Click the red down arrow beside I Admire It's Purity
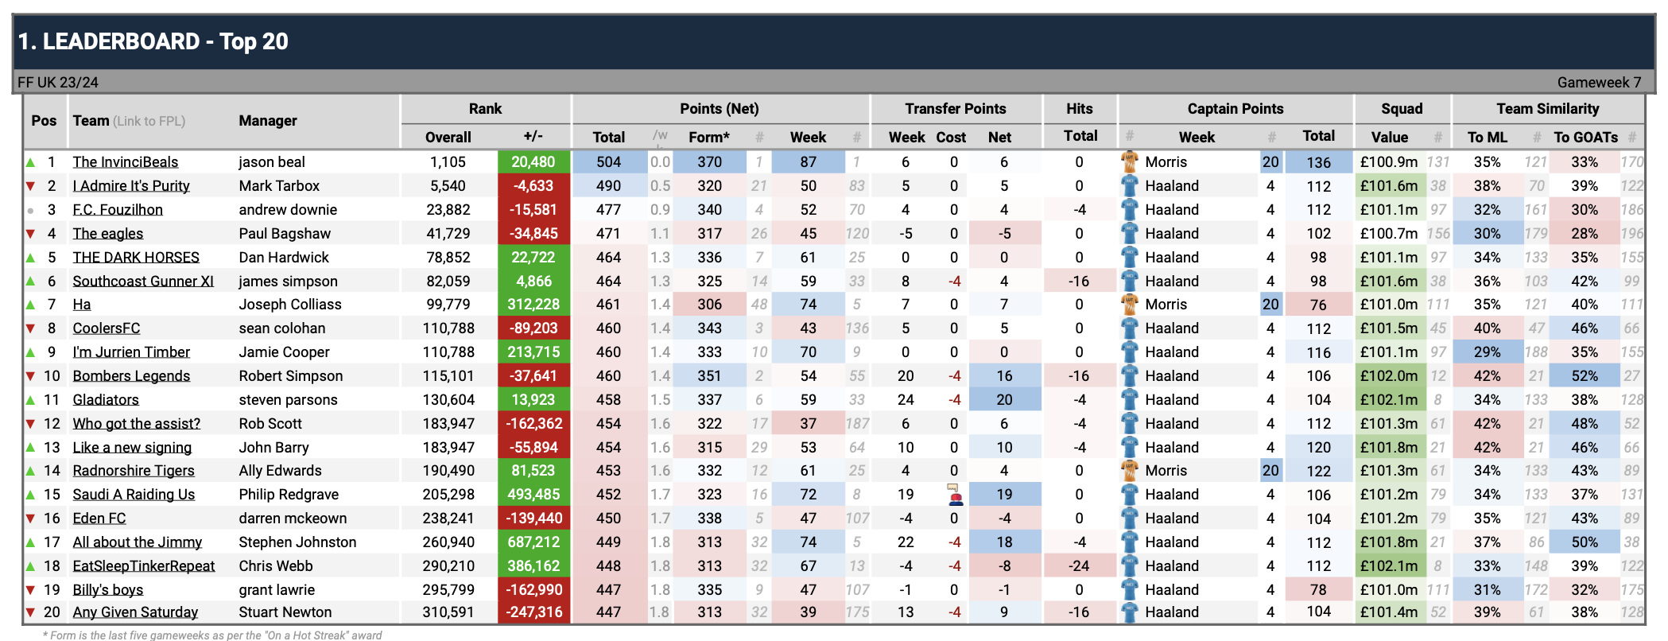The height and width of the screenshot is (641, 1668). coord(31,186)
